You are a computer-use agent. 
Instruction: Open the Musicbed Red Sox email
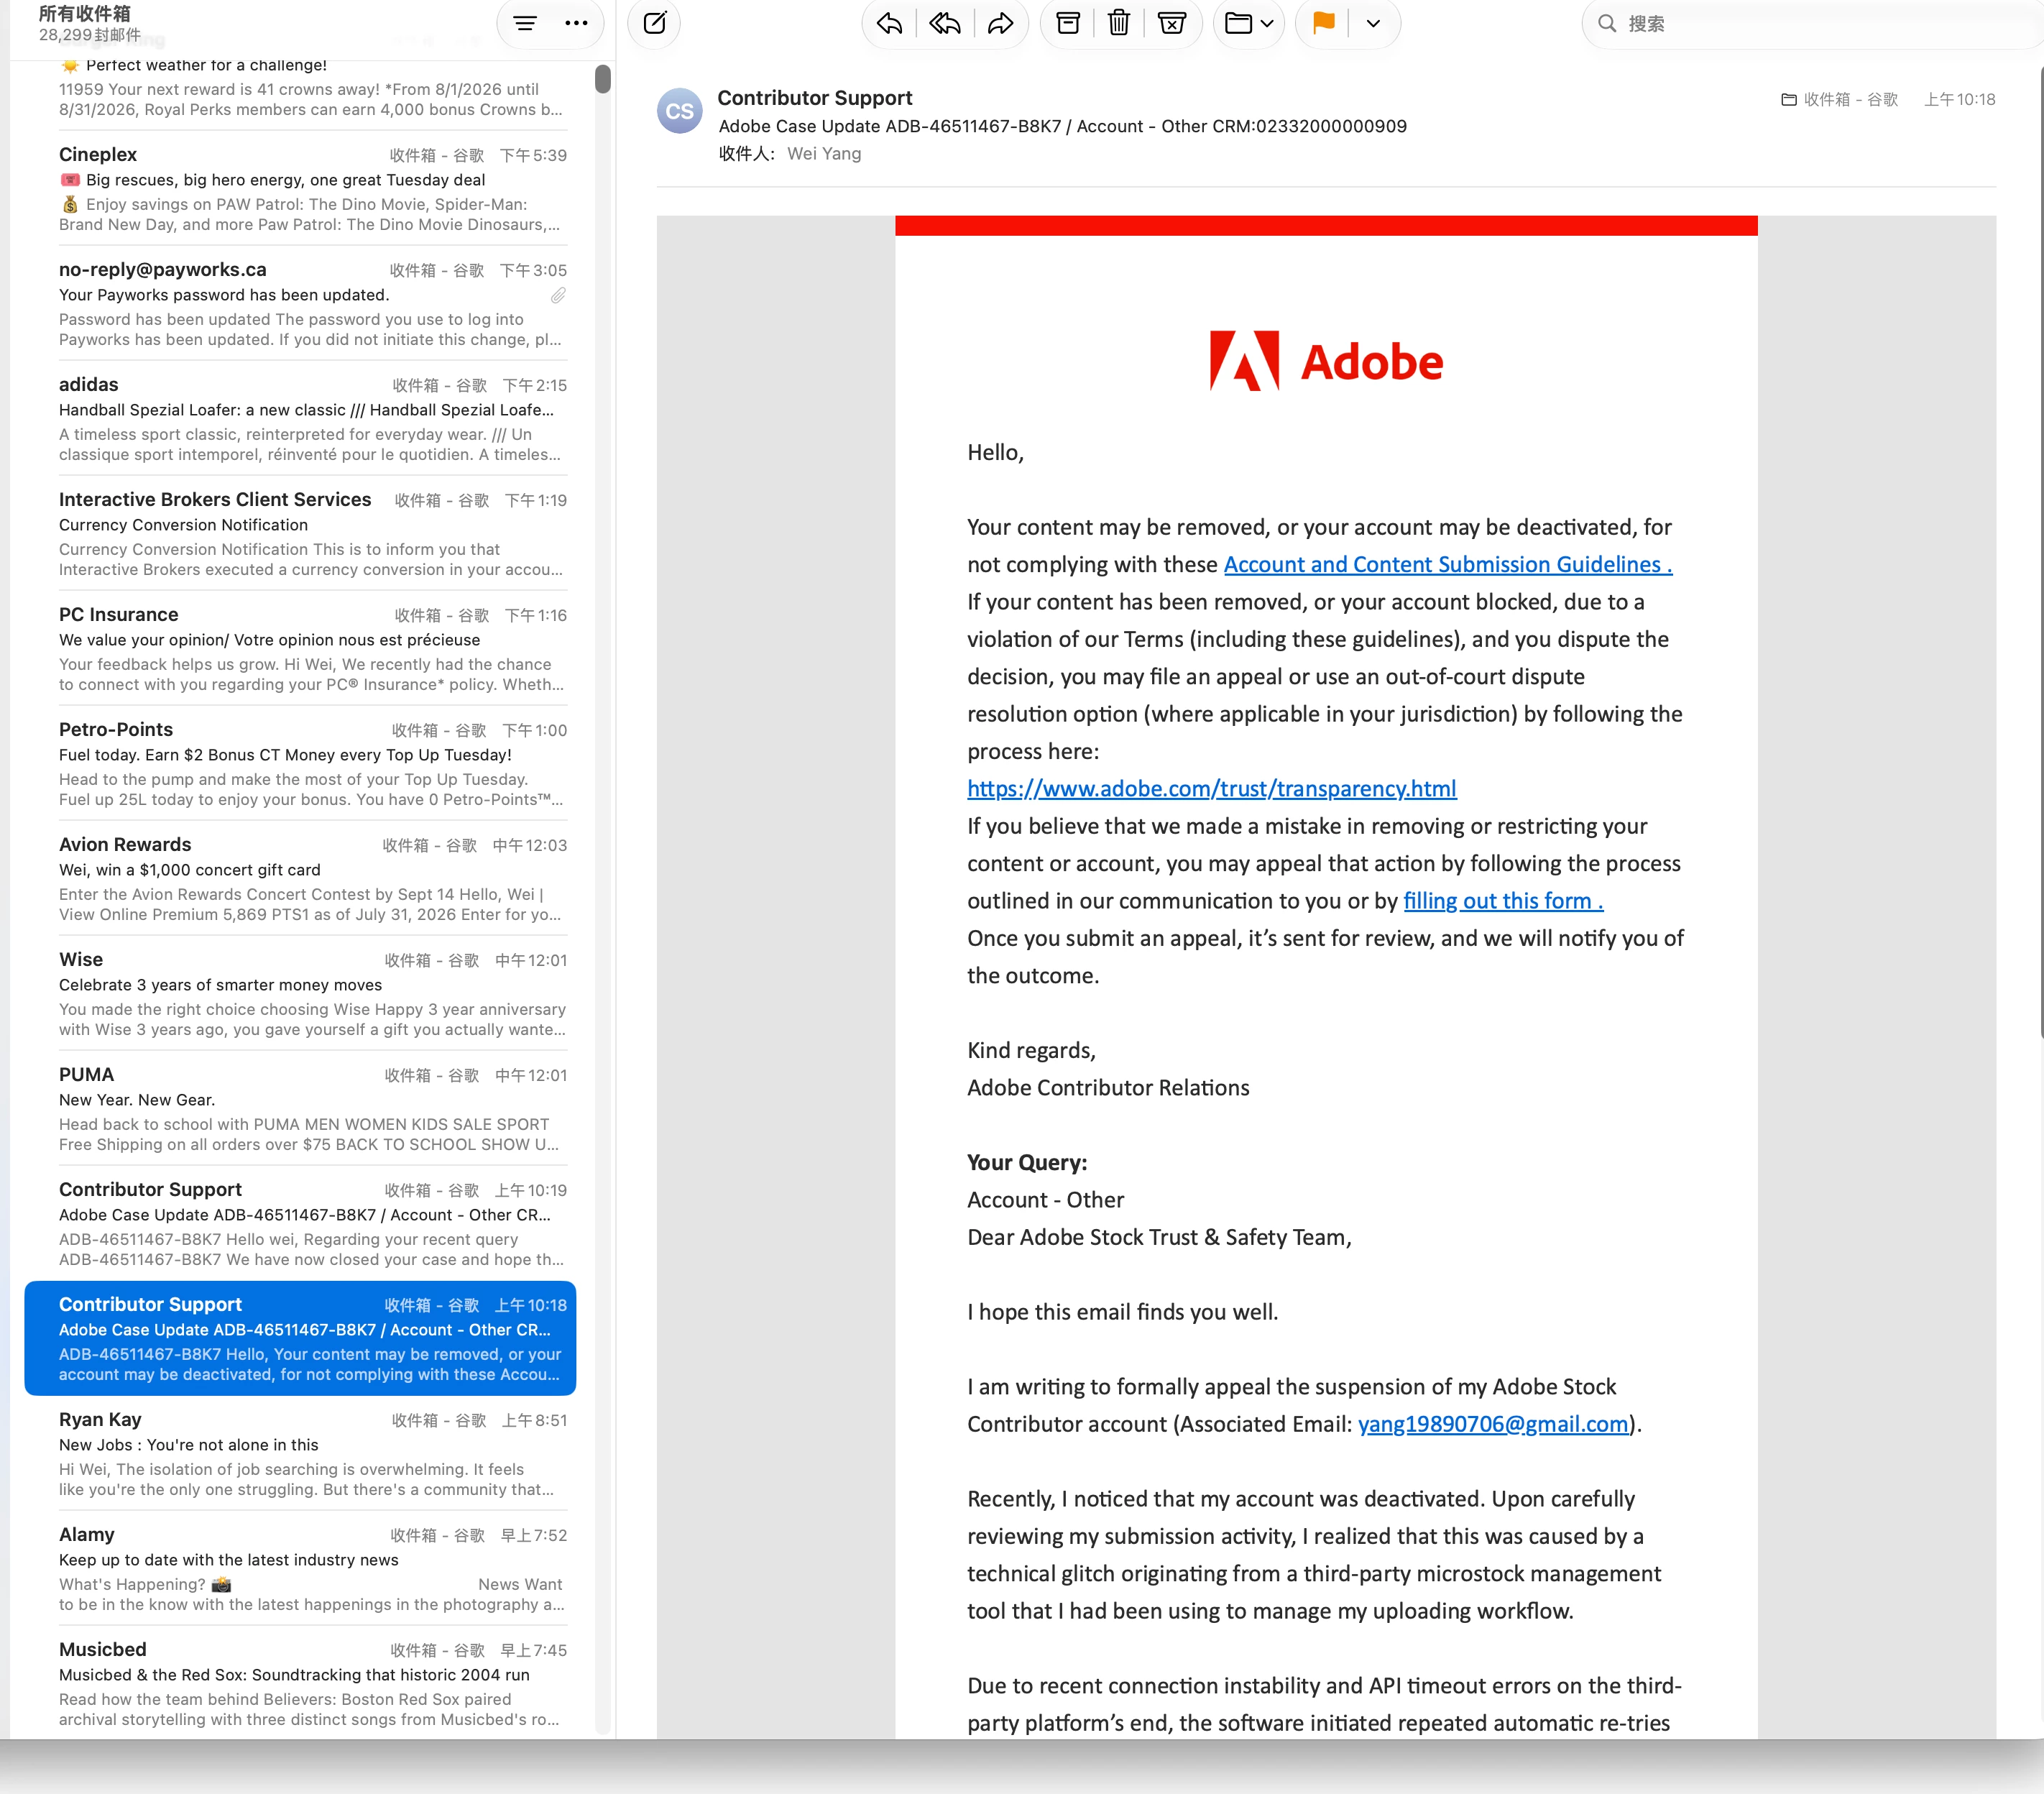click(312, 1684)
